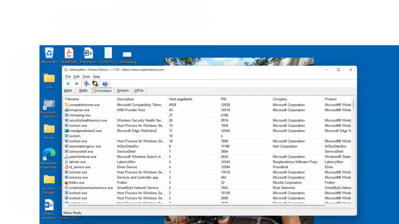The image size is (399, 224).
Task: Click the 'WMI Provider Host' description
Action: point(131,110)
